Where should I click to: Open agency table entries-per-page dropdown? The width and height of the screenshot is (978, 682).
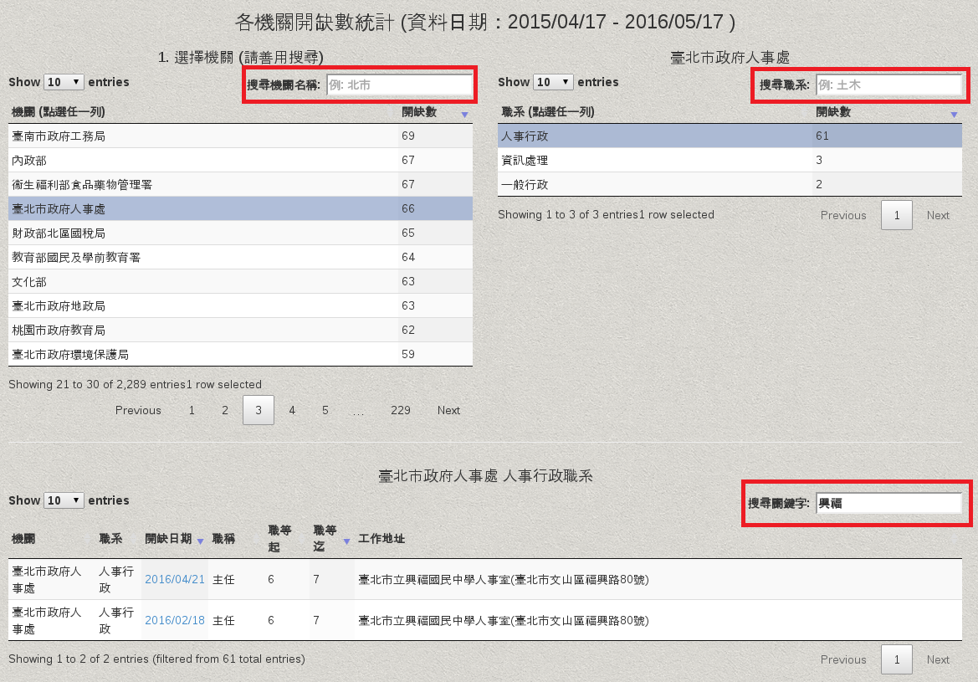[64, 82]
